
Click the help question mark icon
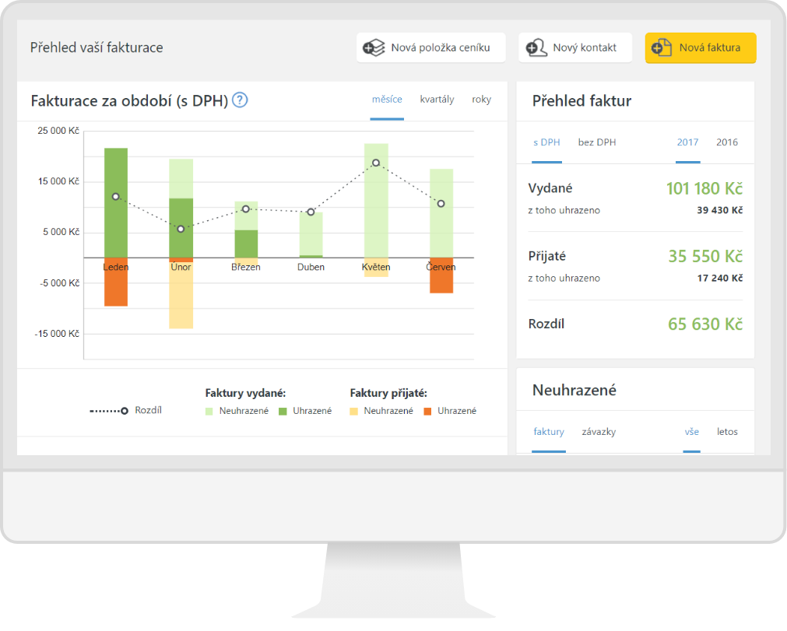[240, 100]
